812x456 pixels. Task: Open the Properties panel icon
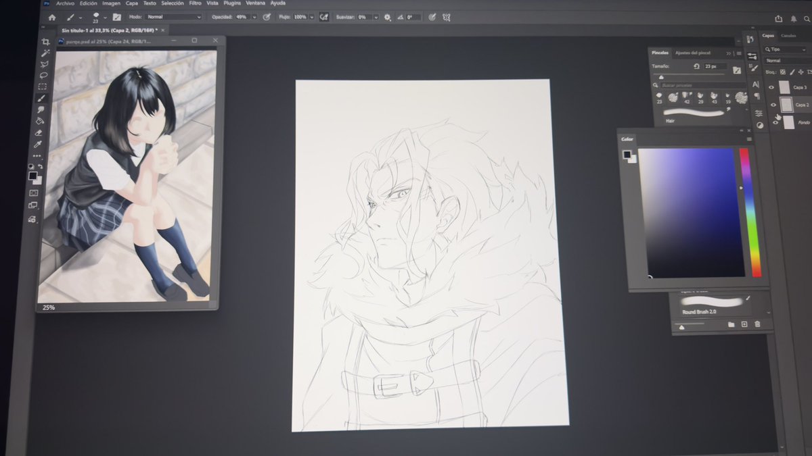point(752,56)
